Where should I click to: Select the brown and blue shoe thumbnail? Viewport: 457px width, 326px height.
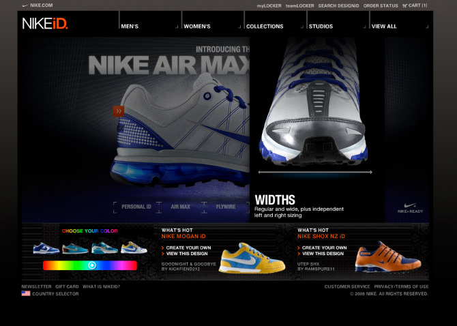(75, 248)
